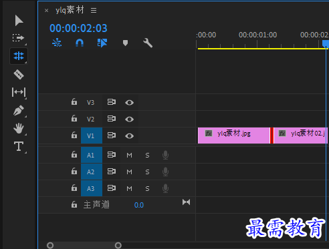Mute audio track A1
Screen dimensions: 329x249
[129, 156]
